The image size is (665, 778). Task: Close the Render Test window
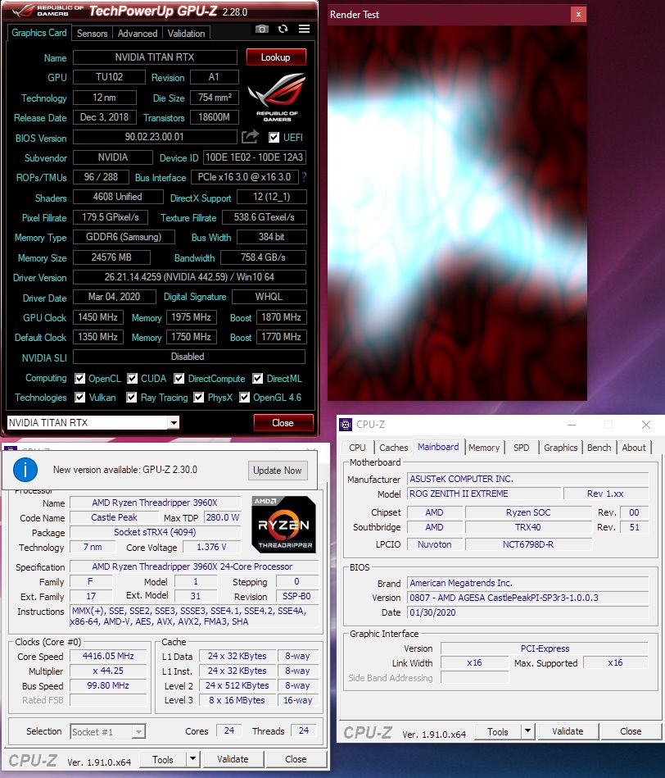click(x=578, y=15)
